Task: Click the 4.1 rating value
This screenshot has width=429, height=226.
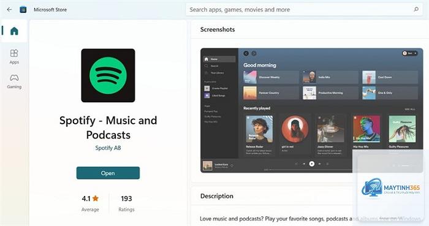Action: tap(86, 198)
